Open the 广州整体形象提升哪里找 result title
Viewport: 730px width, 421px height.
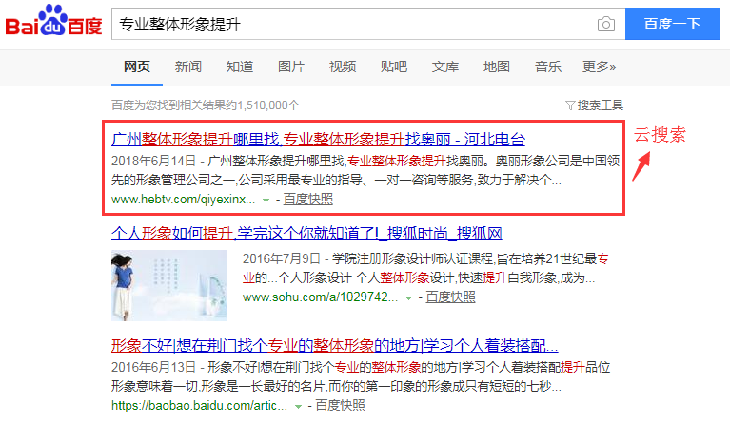click(x=319, y=139)
